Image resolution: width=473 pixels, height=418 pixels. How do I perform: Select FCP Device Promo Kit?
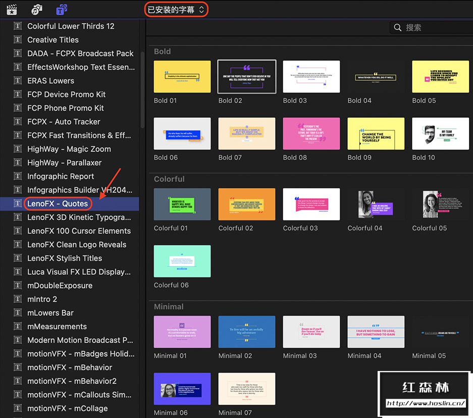coord(69,95)
